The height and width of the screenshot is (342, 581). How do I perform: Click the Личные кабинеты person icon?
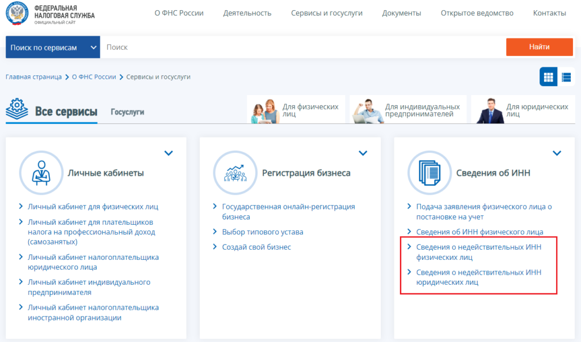click(40, 172)
